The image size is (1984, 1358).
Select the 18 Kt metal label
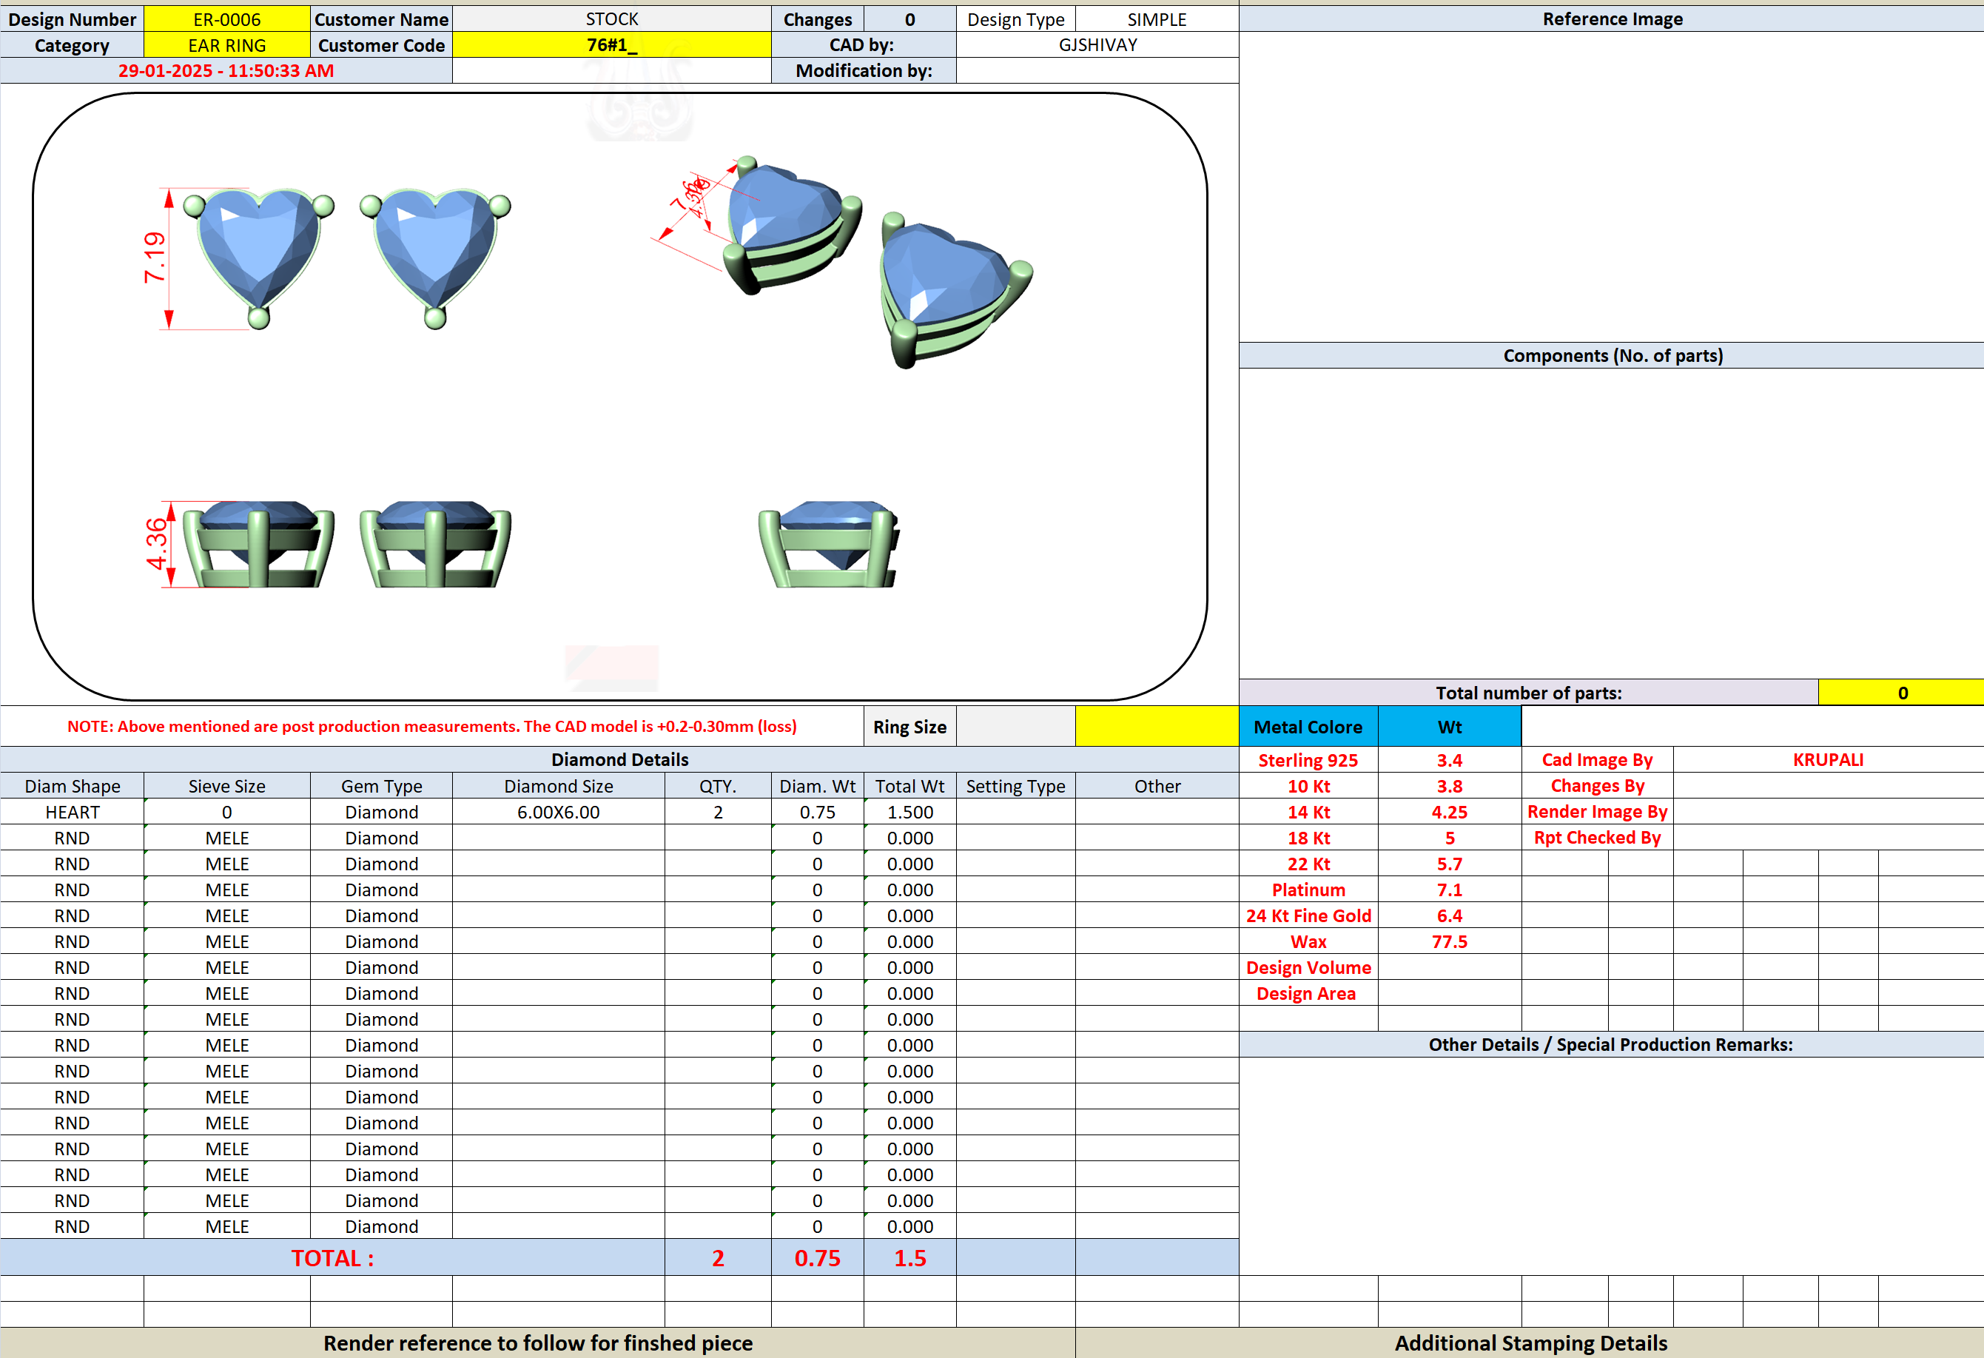tap(1308, 837)
